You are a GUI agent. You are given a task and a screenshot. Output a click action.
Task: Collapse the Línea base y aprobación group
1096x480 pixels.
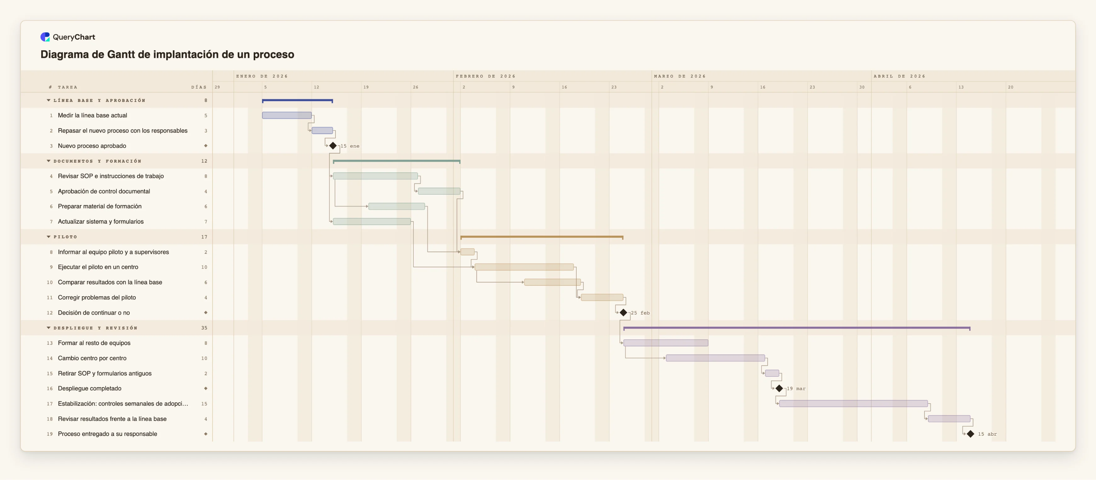[x=48, y=100]
